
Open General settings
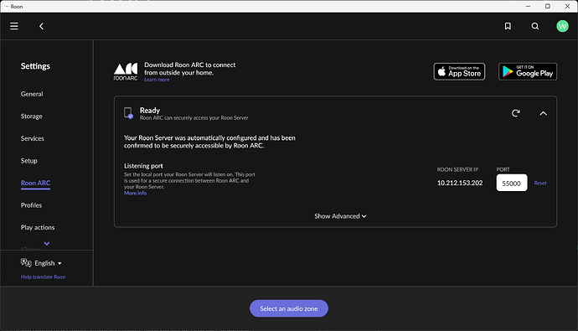32,94
